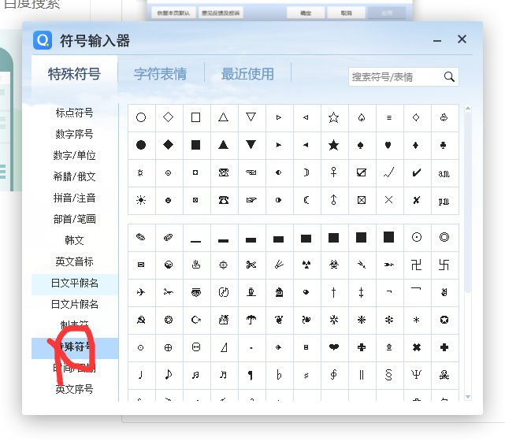Viewport: 505px width, 441px height.
Task: Choose the 英文音标 category
Action: (74, 261)
